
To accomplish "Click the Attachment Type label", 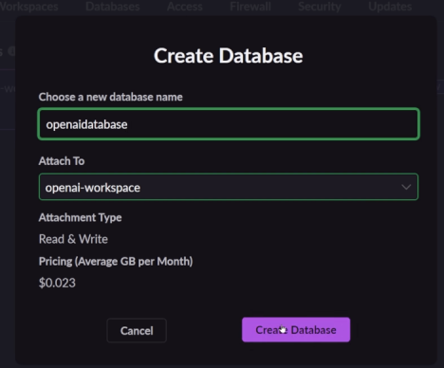I will pyautogui.click(x=80, y=217).
